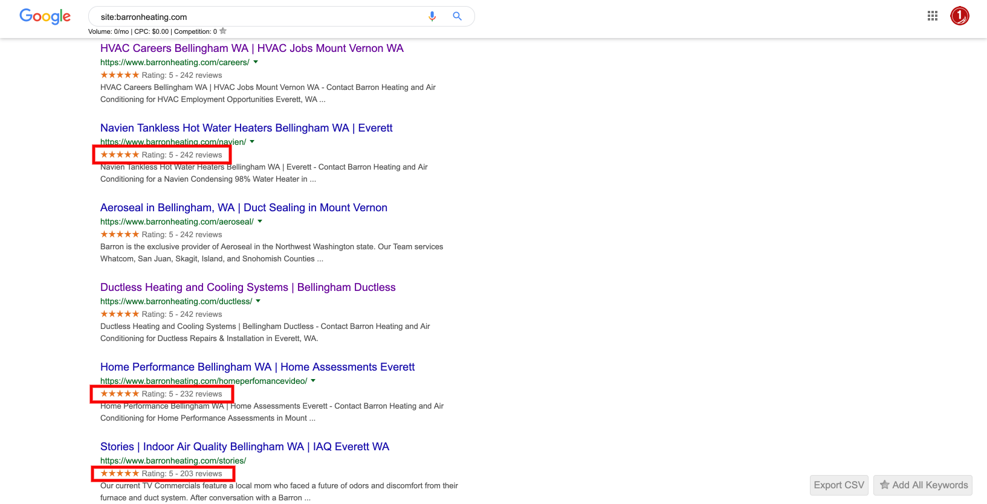
Task: Expand dropdown arrow beside ductless URL
Action: pos(258,301)
